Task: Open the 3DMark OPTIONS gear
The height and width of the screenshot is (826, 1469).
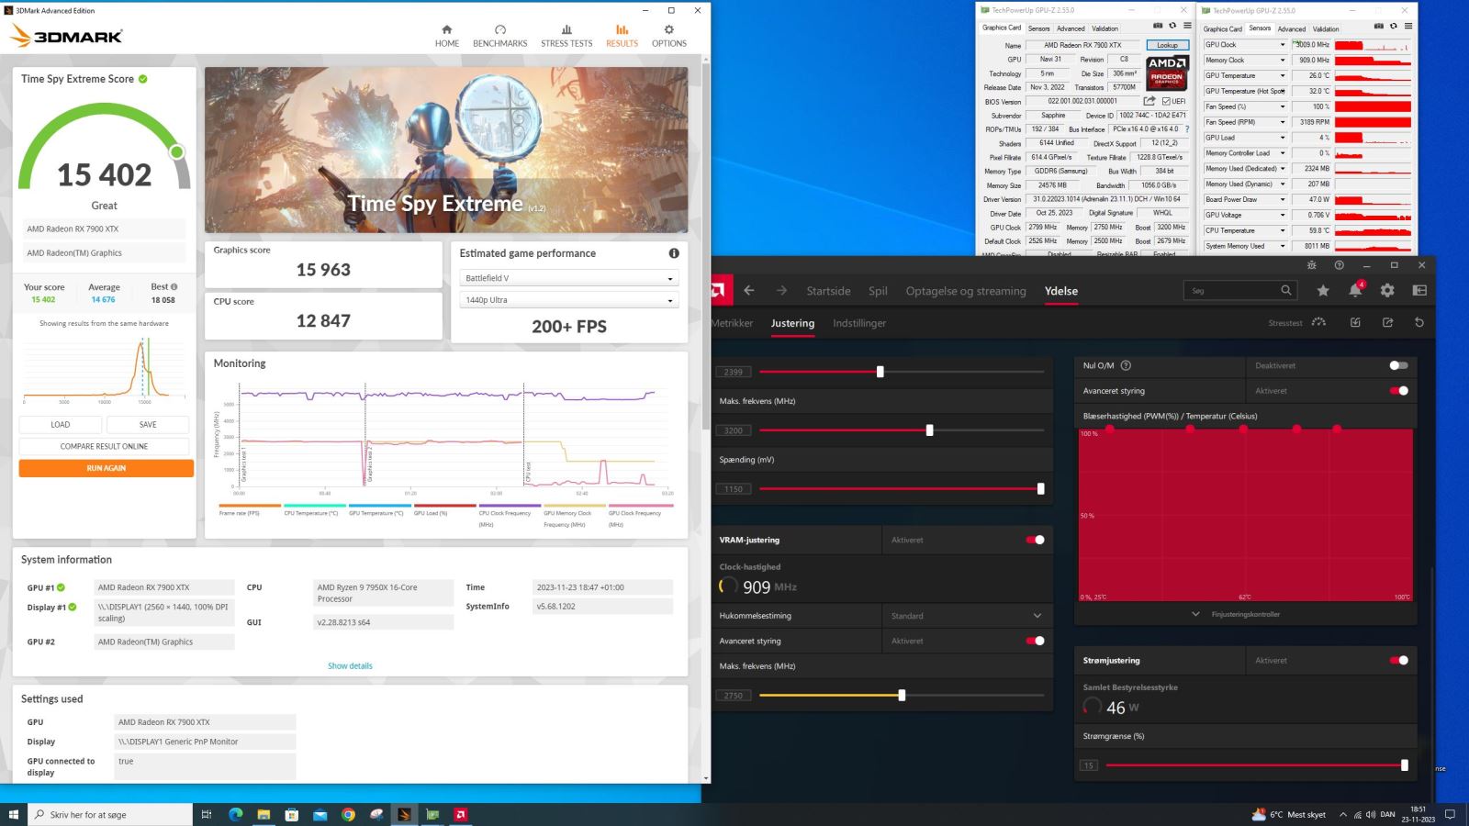Action: pos(668,36)
